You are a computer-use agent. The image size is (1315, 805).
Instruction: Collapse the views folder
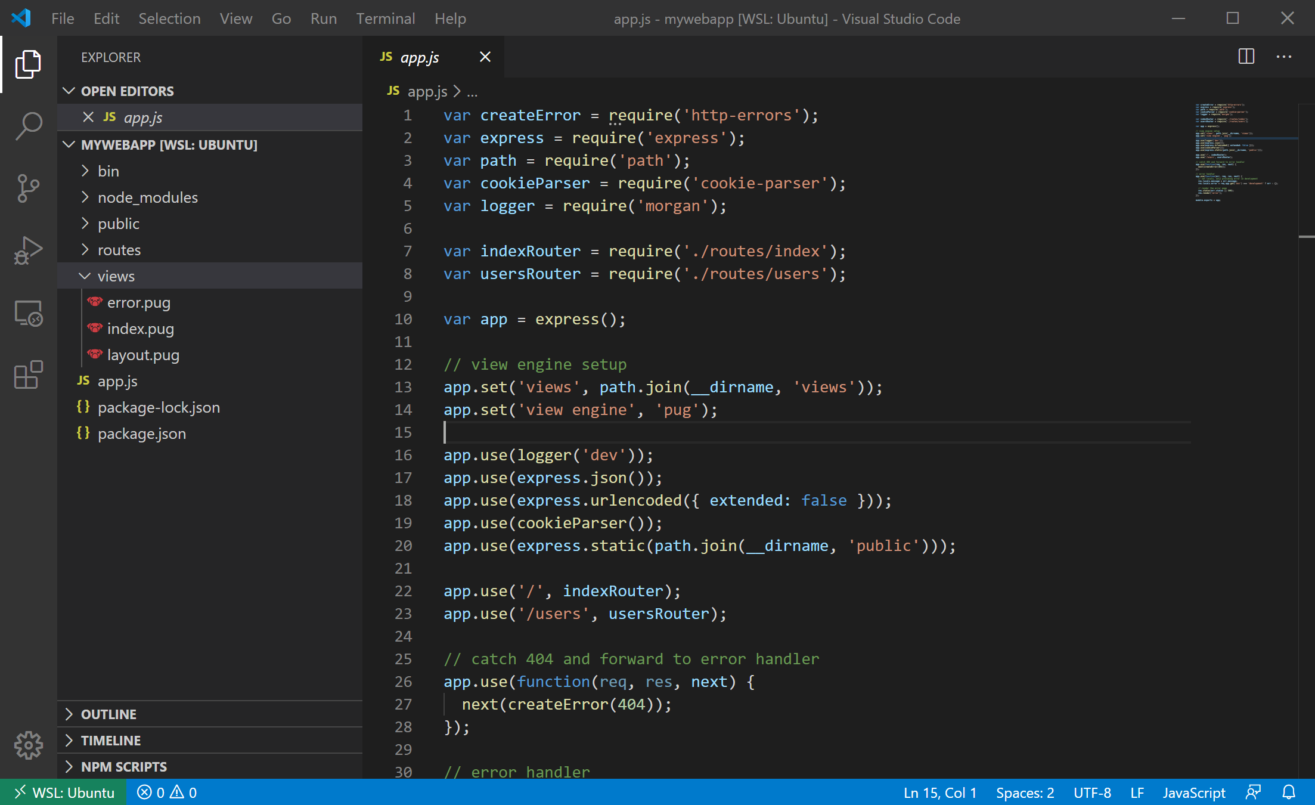[116, 276]
